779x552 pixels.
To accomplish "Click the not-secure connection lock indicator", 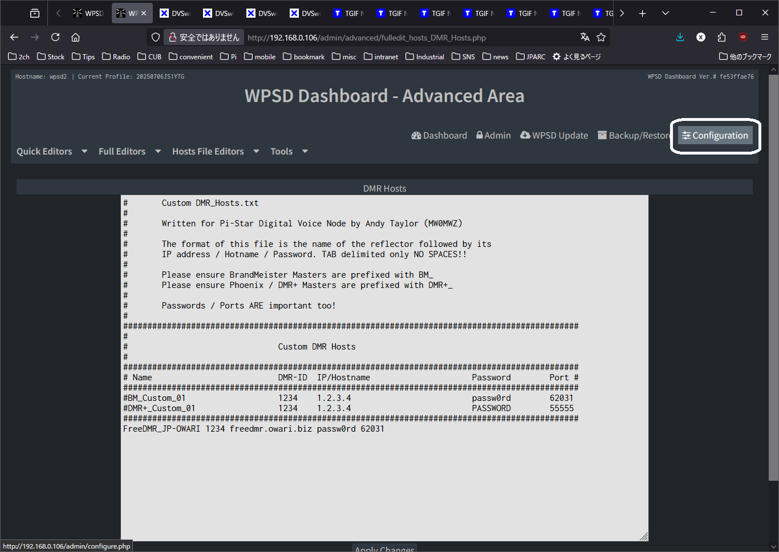I will [x=204, y=37].
